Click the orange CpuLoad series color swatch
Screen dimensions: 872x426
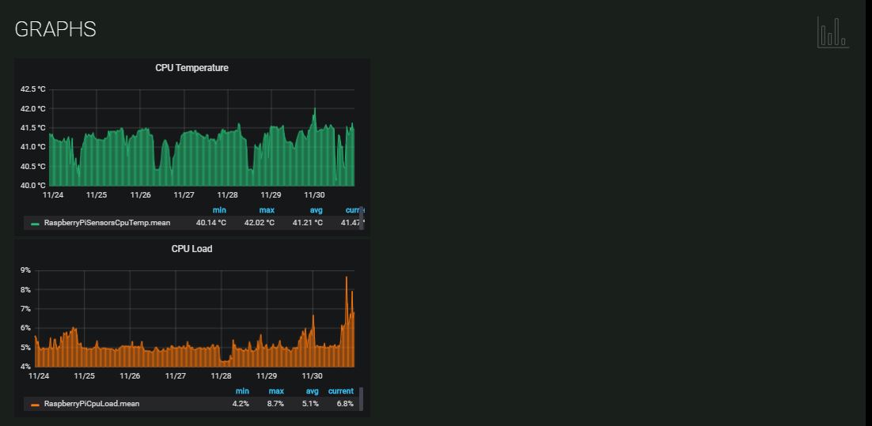(35, 405)
